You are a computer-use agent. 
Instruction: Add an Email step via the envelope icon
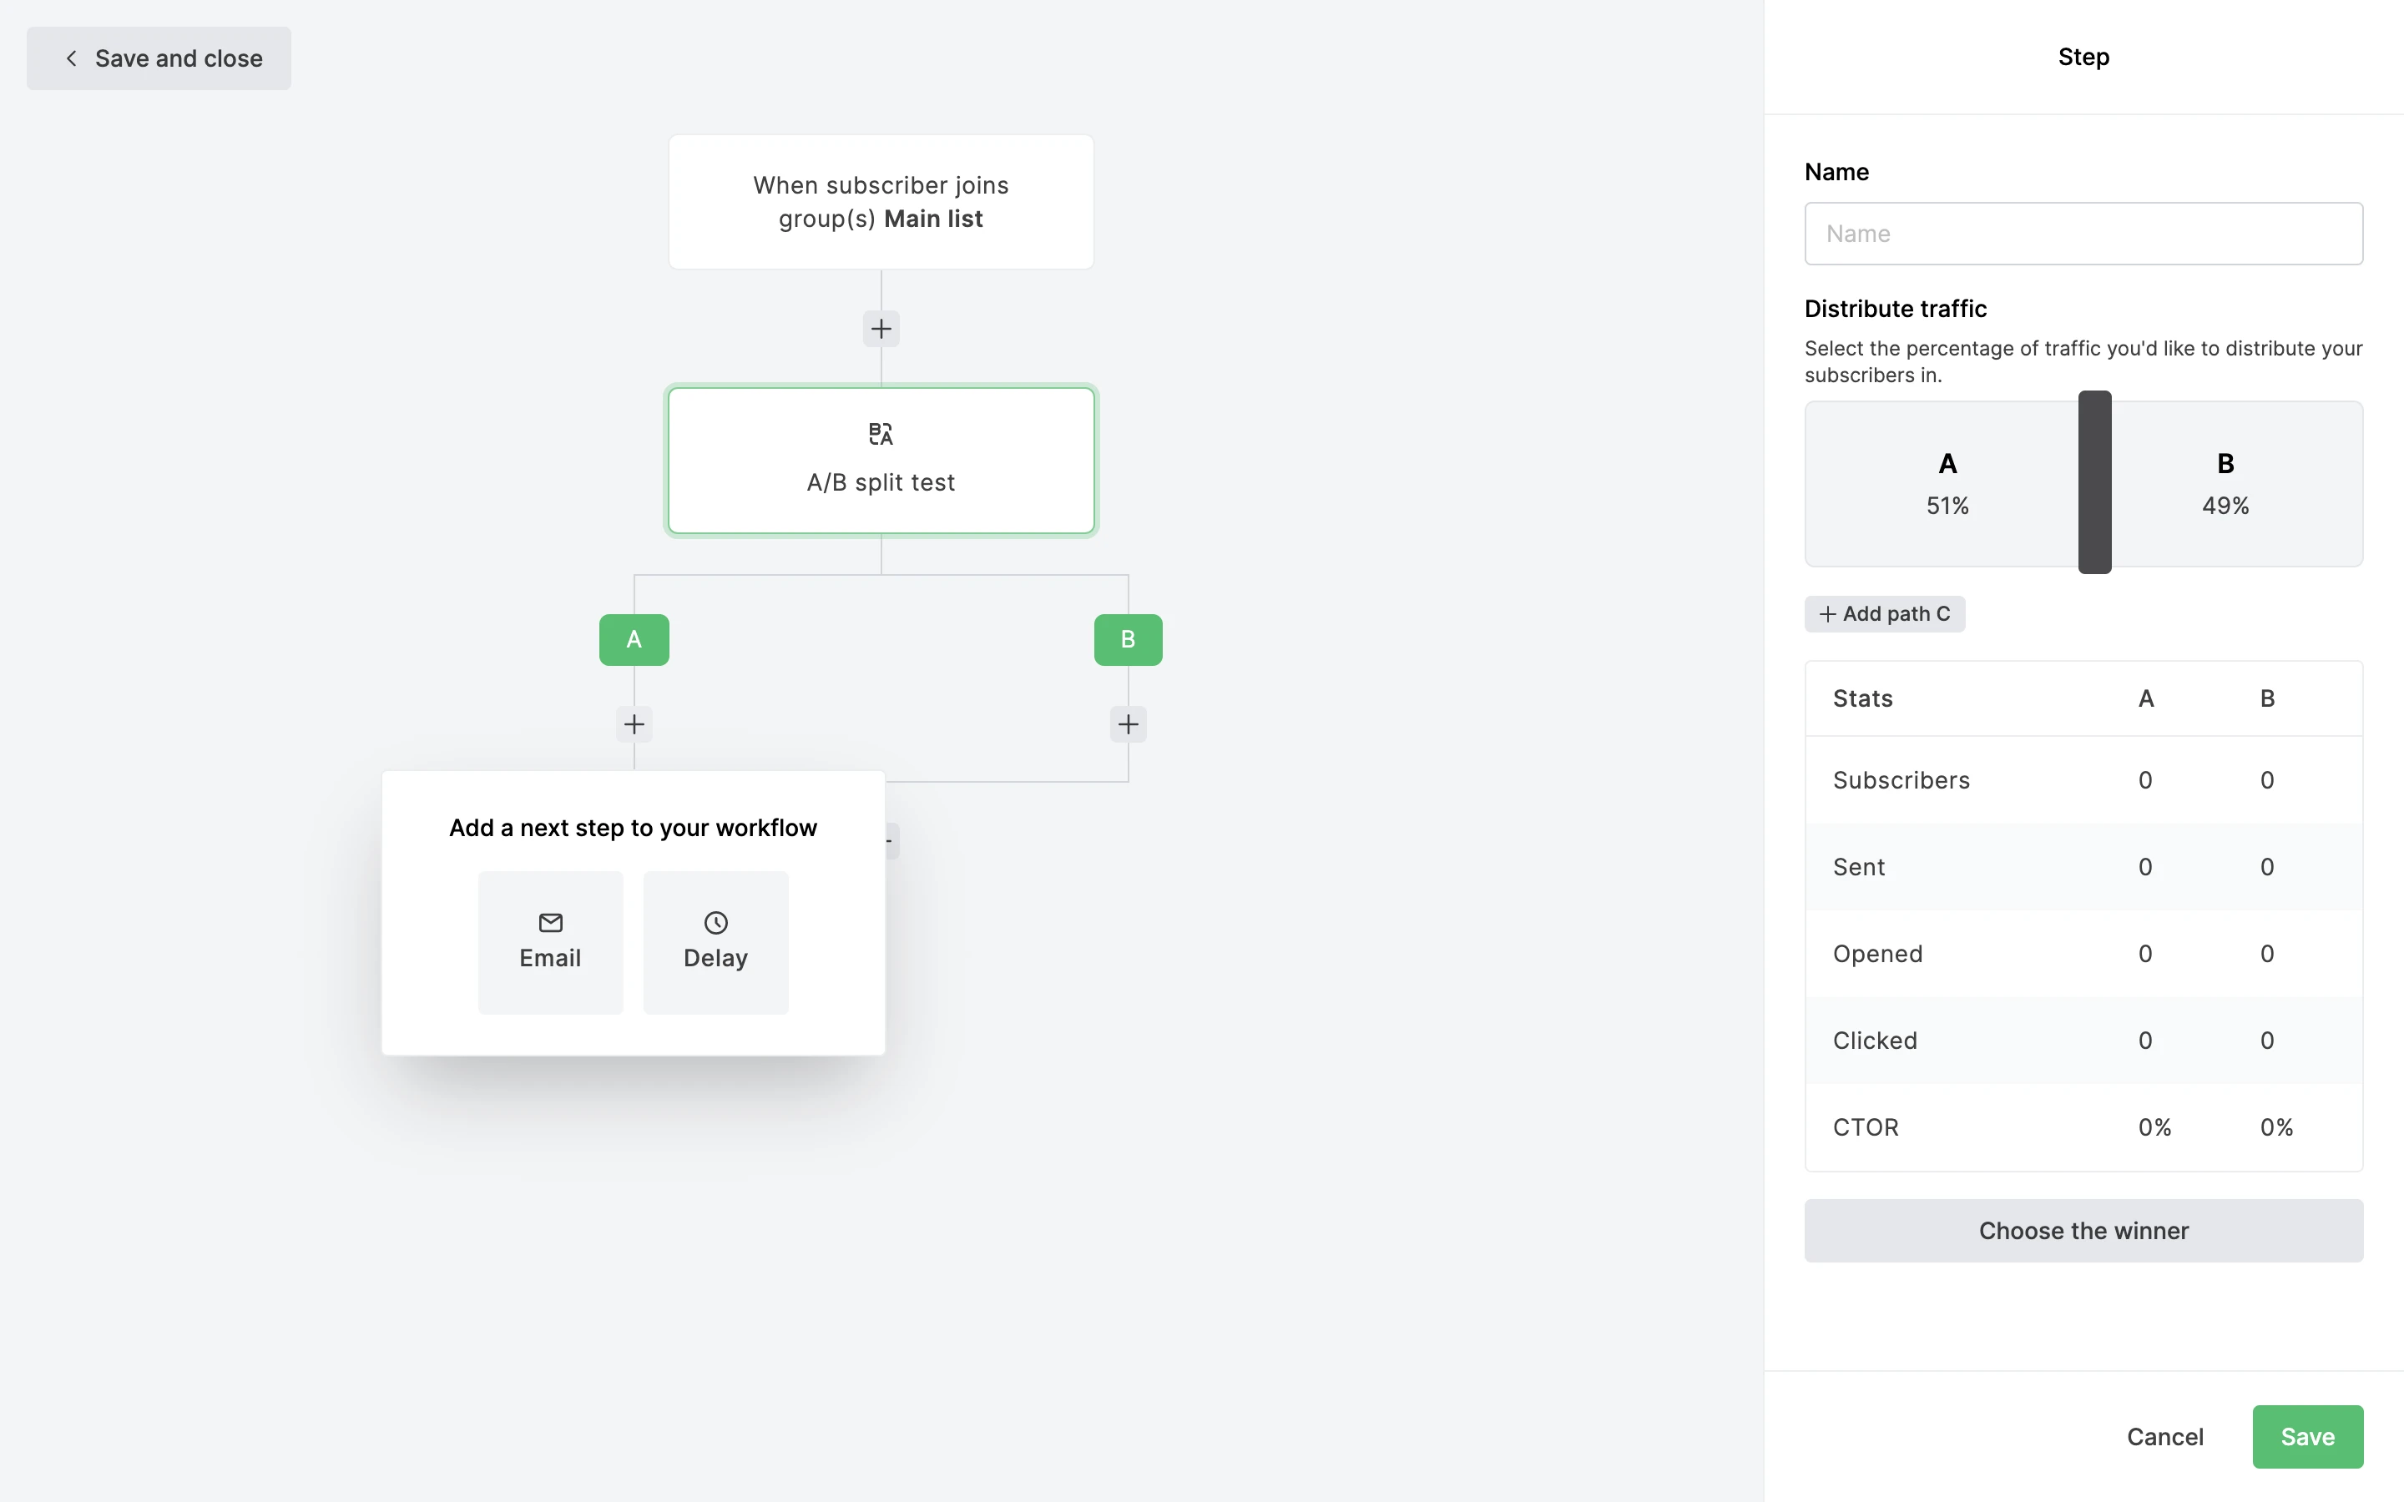tap(550, 923)
